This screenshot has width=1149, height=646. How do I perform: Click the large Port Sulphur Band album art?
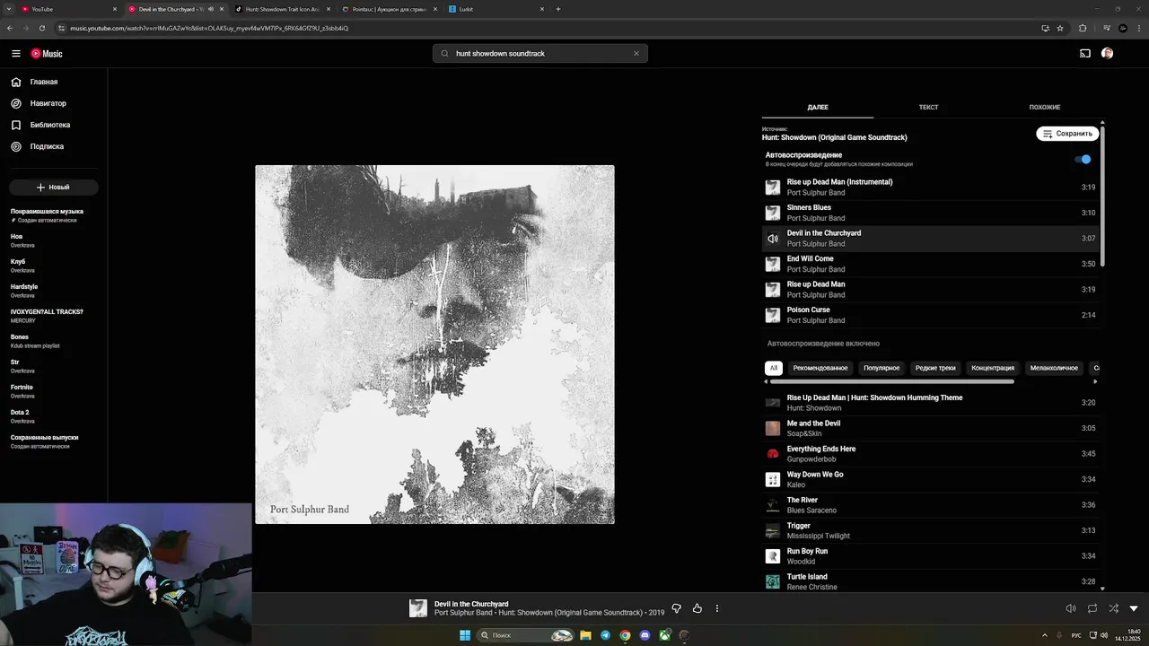tap(434, 345)
